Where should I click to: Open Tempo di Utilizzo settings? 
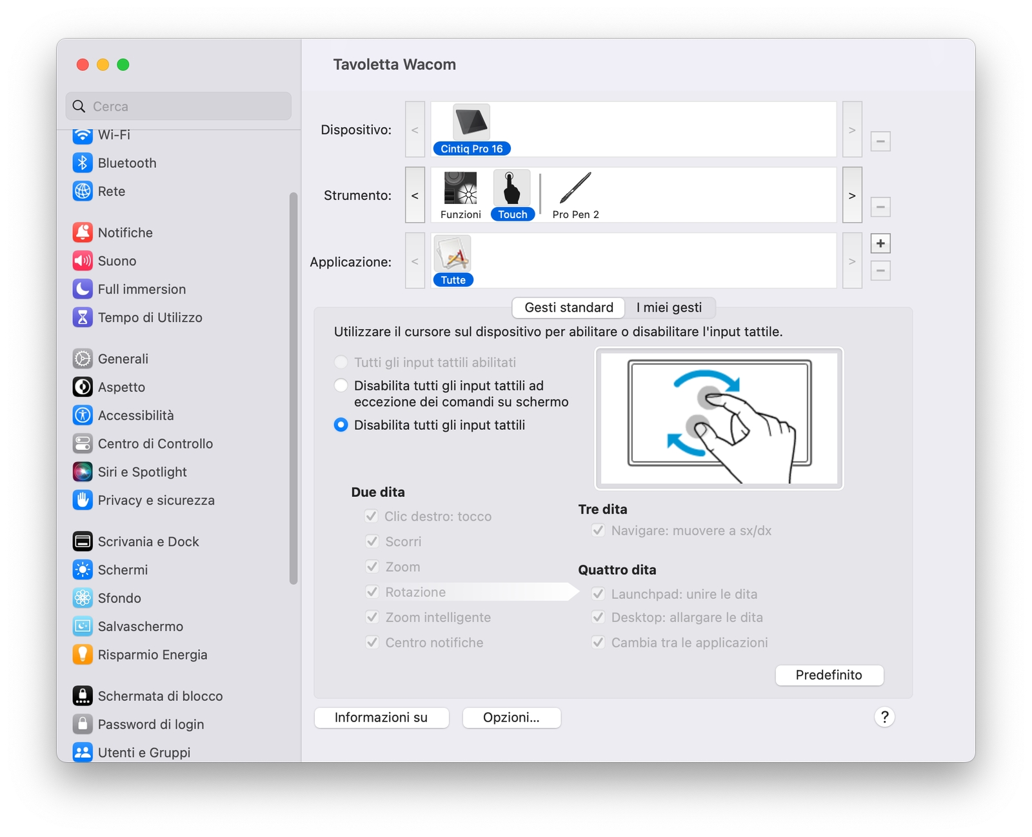coord(138,318)
